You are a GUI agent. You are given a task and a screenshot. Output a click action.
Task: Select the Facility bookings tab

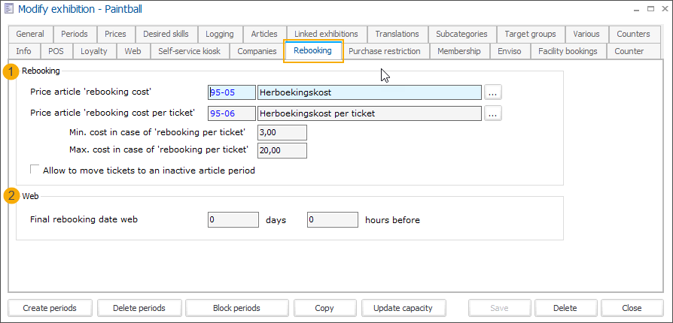(x=568, y=51)
